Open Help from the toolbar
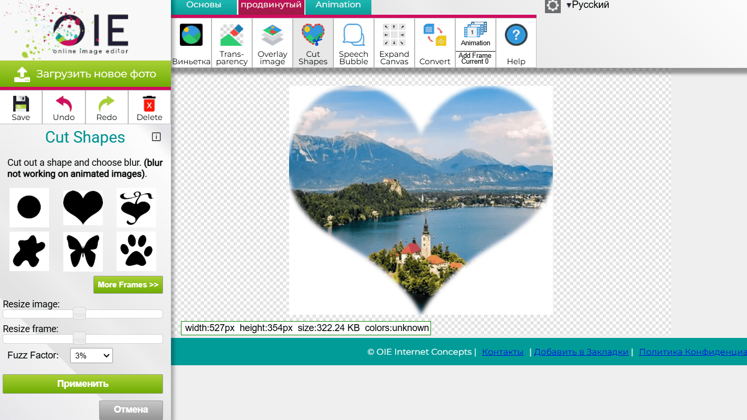The image size is (747, 420). tap(516, 43)
